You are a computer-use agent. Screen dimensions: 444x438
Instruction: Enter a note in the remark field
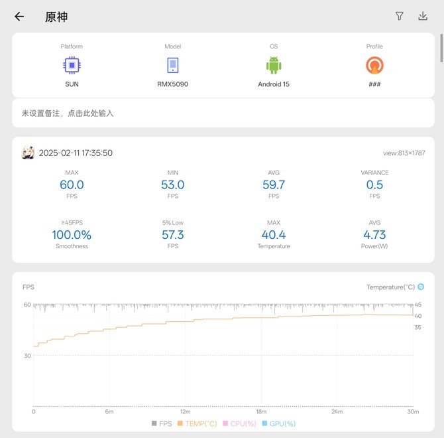click(223, 113)
